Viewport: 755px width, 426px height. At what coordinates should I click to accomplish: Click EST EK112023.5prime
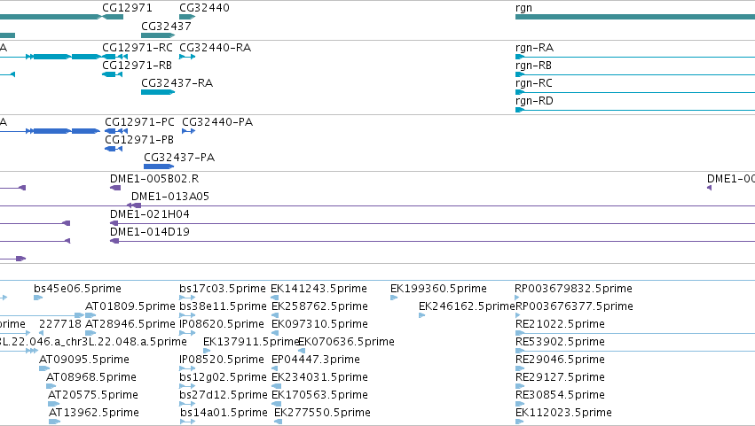(x=563, y=413)
